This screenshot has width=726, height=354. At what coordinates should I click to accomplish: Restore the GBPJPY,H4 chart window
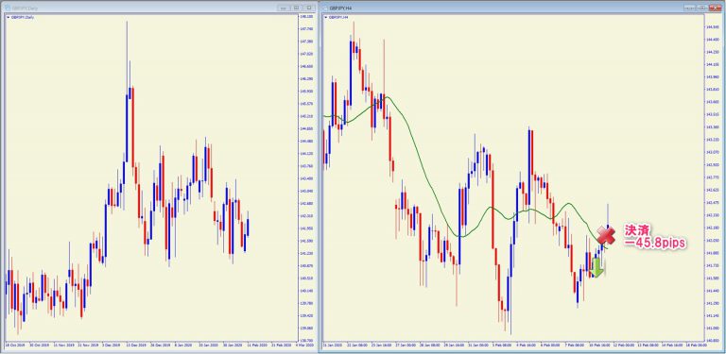coord(701,8)
